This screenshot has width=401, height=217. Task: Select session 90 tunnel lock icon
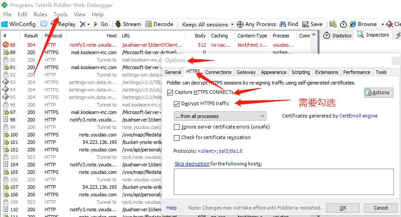tap(6, 60)
